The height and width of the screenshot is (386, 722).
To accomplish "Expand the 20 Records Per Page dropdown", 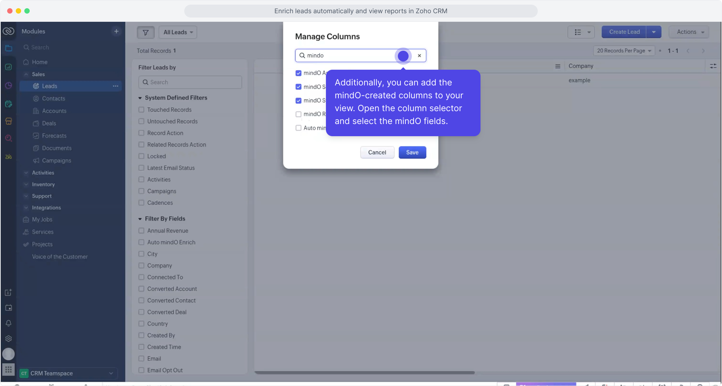I will [624, 51].
